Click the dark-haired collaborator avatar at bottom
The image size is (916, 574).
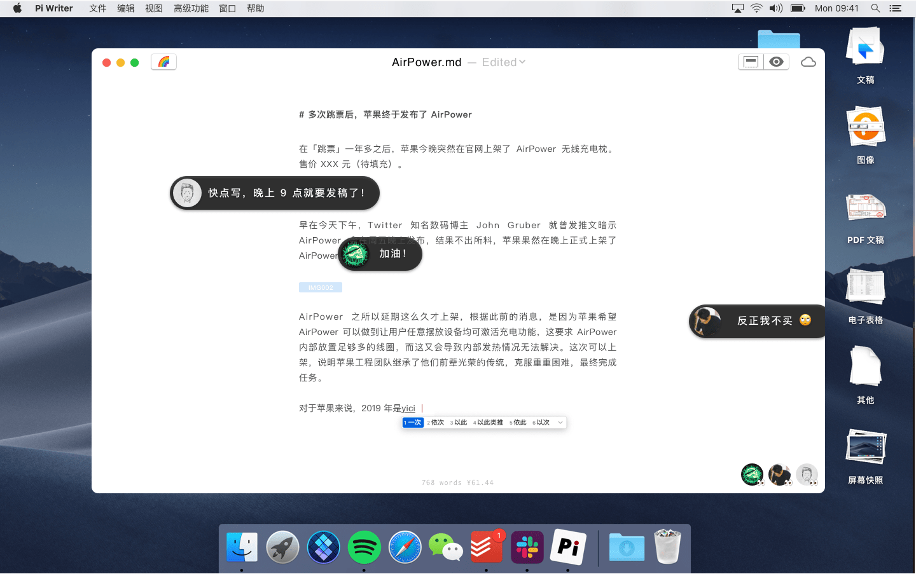(780, 474)
